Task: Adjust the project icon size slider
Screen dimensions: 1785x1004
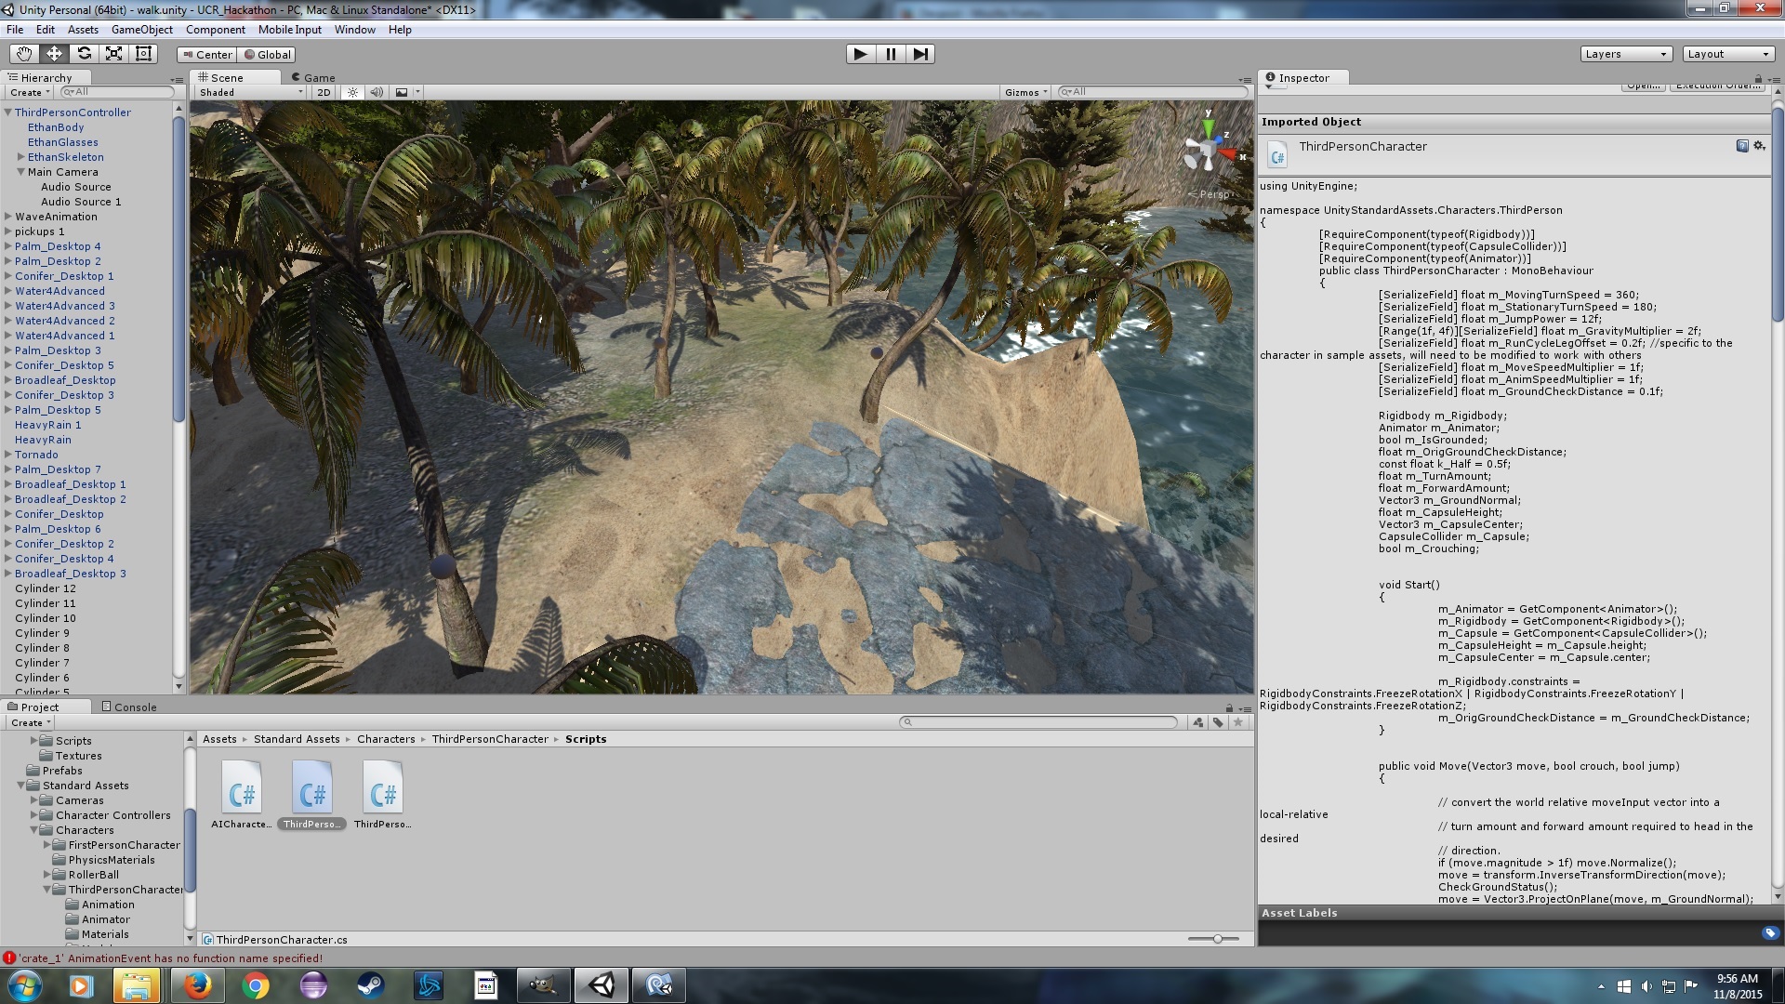Action: point(1217,939)
